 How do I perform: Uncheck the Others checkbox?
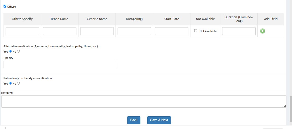click(x=5, y=6)
